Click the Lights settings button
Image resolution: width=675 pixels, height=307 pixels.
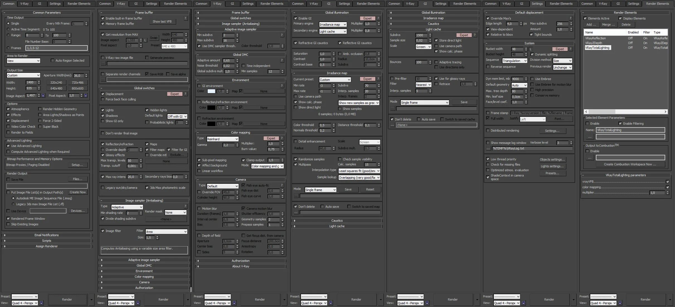point(552,166)
